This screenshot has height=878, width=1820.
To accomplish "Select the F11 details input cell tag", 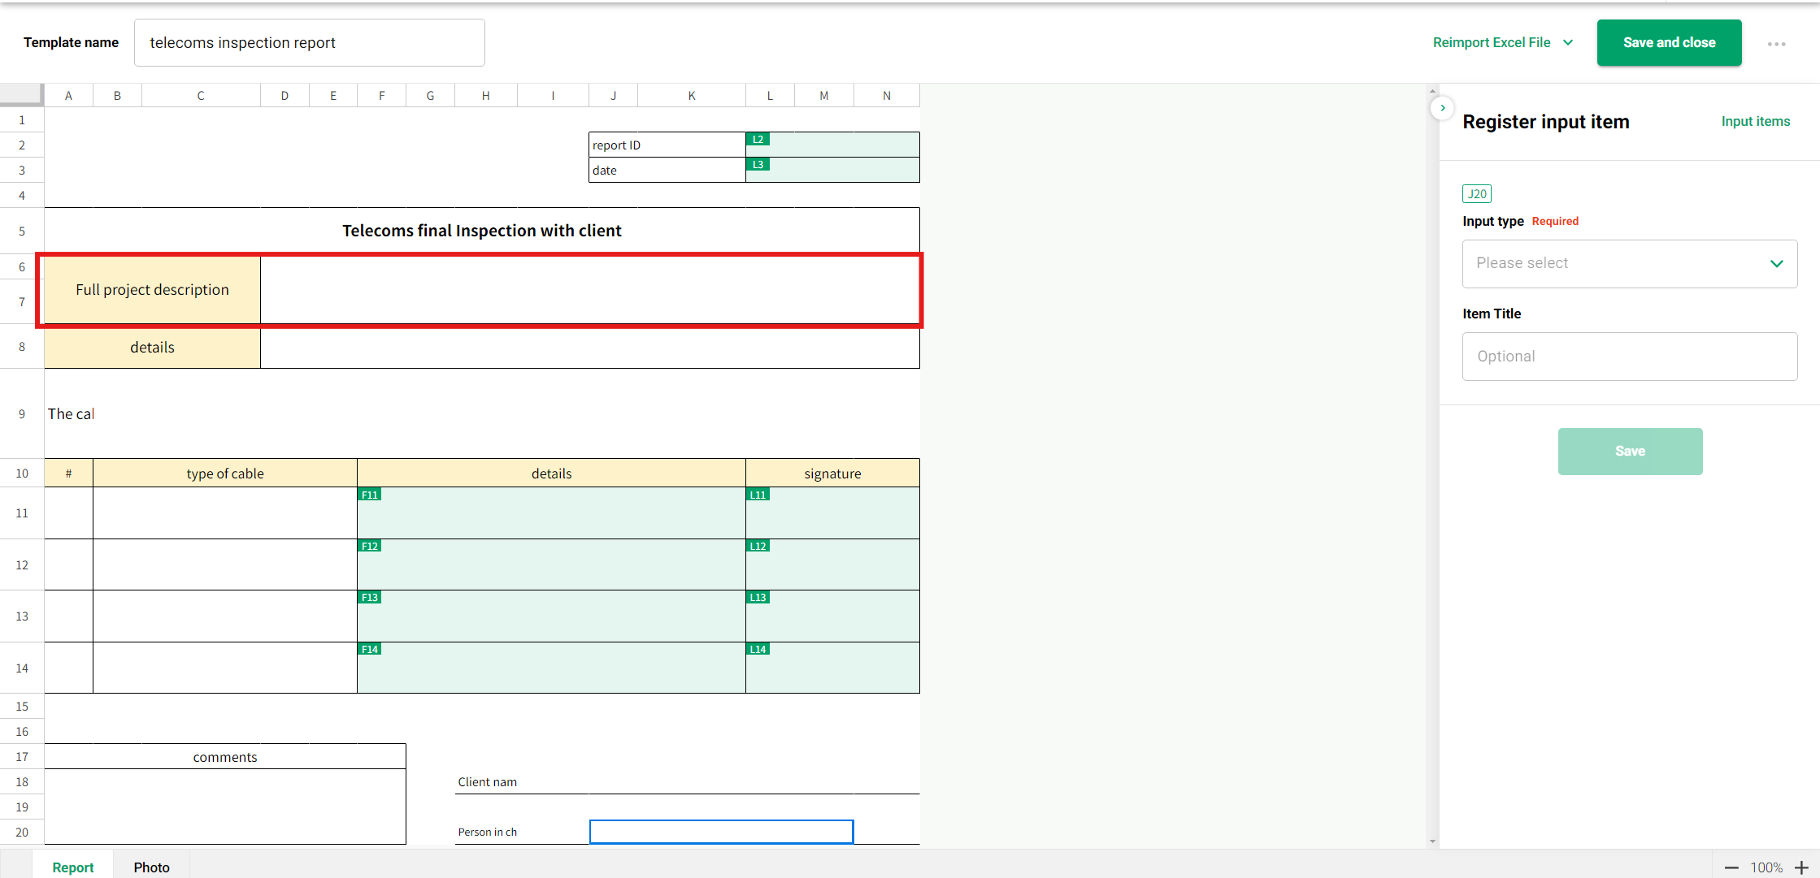I will tap(370, 495).
